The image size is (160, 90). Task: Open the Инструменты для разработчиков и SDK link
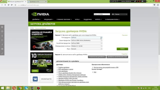[x=106, y=67]
